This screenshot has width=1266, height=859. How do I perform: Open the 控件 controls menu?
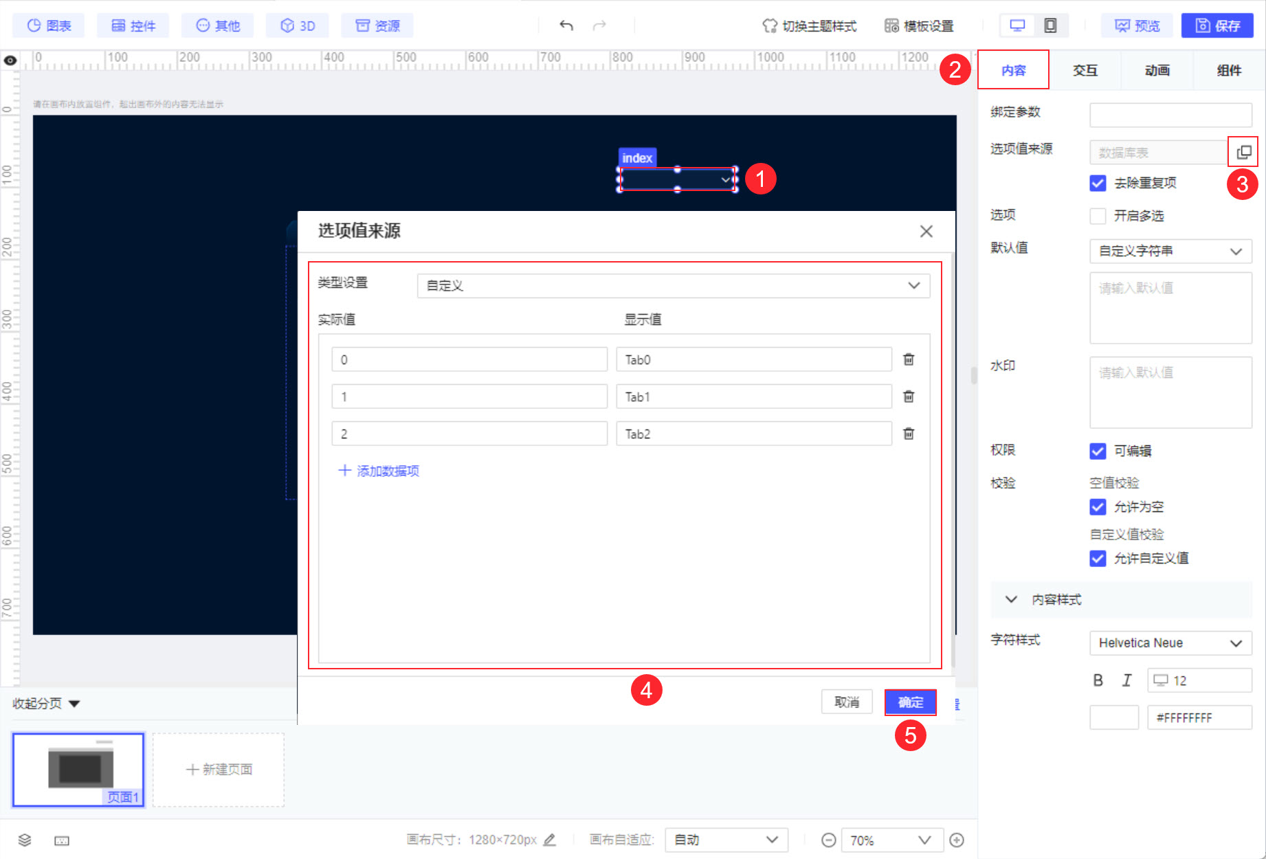click(133, 26)
